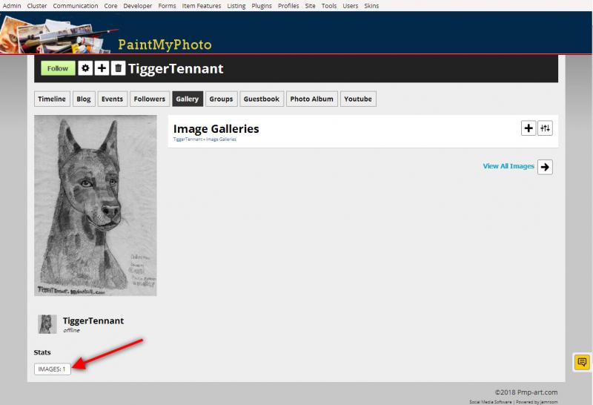Click small TiggerTennant avatar thumbnail
The width and height of the screenshot is (593, 405).
(47, 324)
